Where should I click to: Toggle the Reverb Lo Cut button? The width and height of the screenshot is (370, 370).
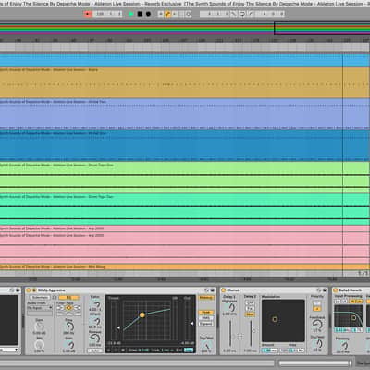pos(341,302)
